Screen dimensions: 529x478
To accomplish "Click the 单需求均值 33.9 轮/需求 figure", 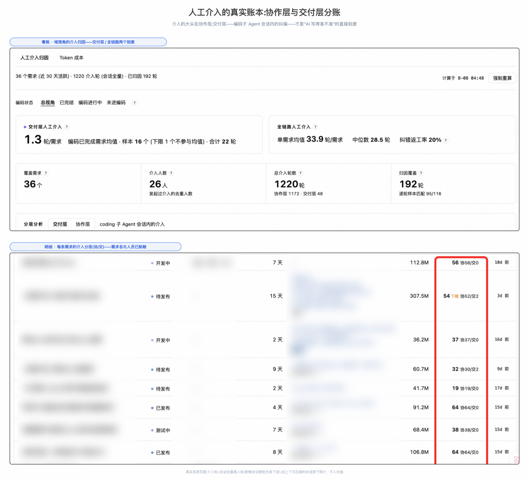I will (310, 139).
